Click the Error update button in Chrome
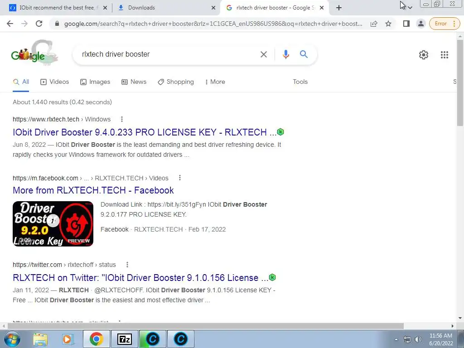The height and width of the screenshot is (348, 464). pos(445,24)
